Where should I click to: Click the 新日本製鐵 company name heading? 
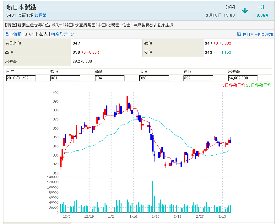(21, 7)
